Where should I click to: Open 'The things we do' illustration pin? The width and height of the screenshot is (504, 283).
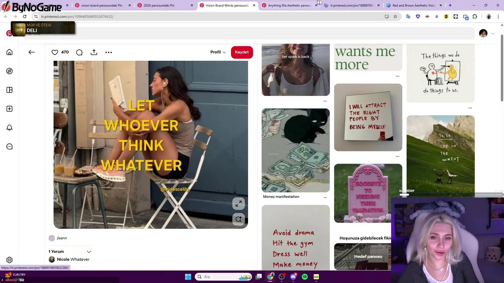coord(441,73)
